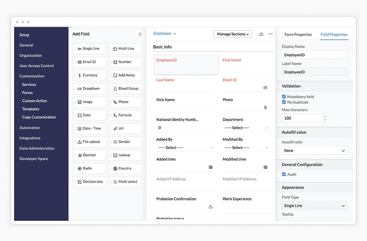Add the Add Notes field
Viewport: 367px width, 241px height.
(x=125, y=75)
